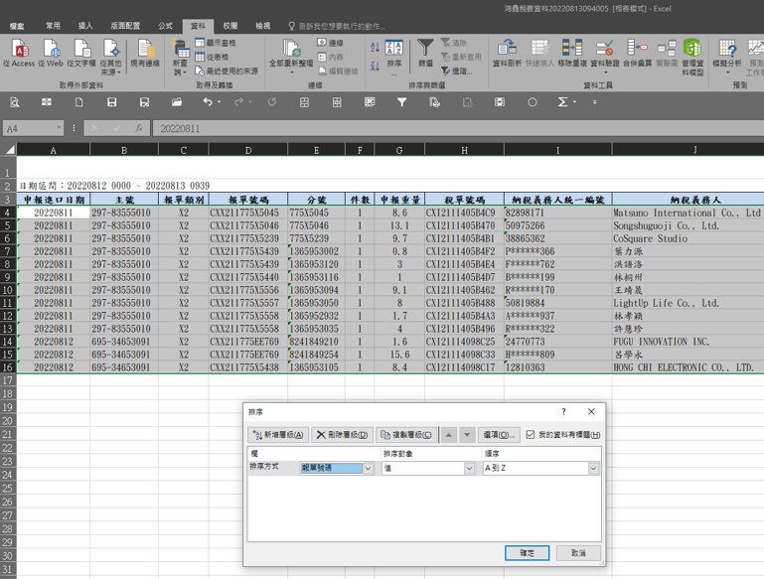
Task: Click the 移除重複 remove duplicates icon
Action: click(571, 50)
